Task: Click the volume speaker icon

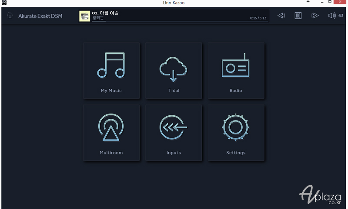Action: [x=332, y=16]
